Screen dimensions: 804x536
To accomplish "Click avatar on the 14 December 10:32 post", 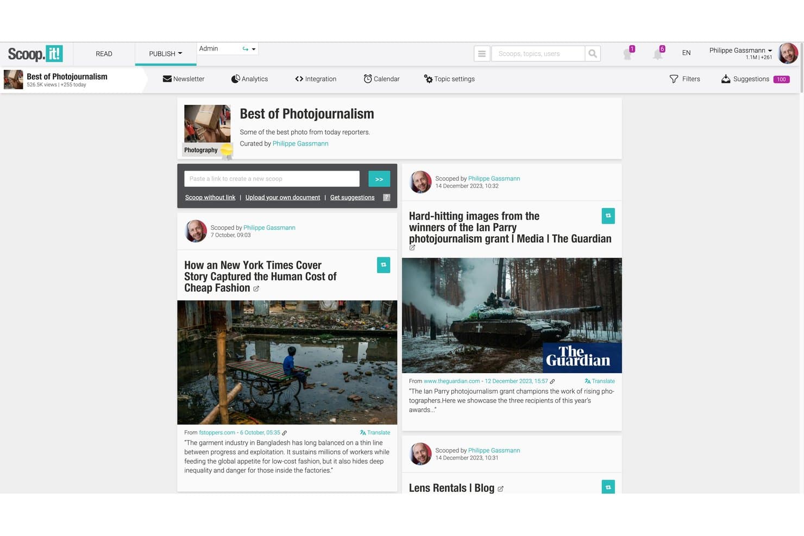I will point(420,182).
